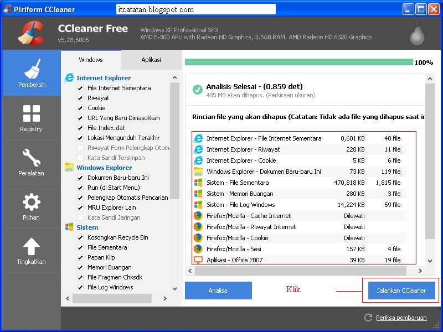
Task: Click the CCleaner broom logo
Action: pos(31,33)
